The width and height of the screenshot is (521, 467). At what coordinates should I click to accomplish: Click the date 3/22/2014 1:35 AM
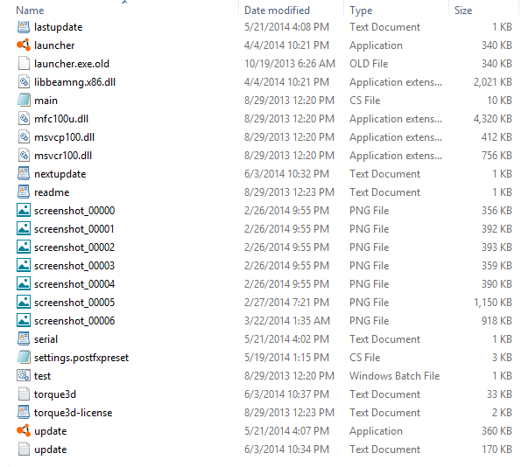coord(286,321)
